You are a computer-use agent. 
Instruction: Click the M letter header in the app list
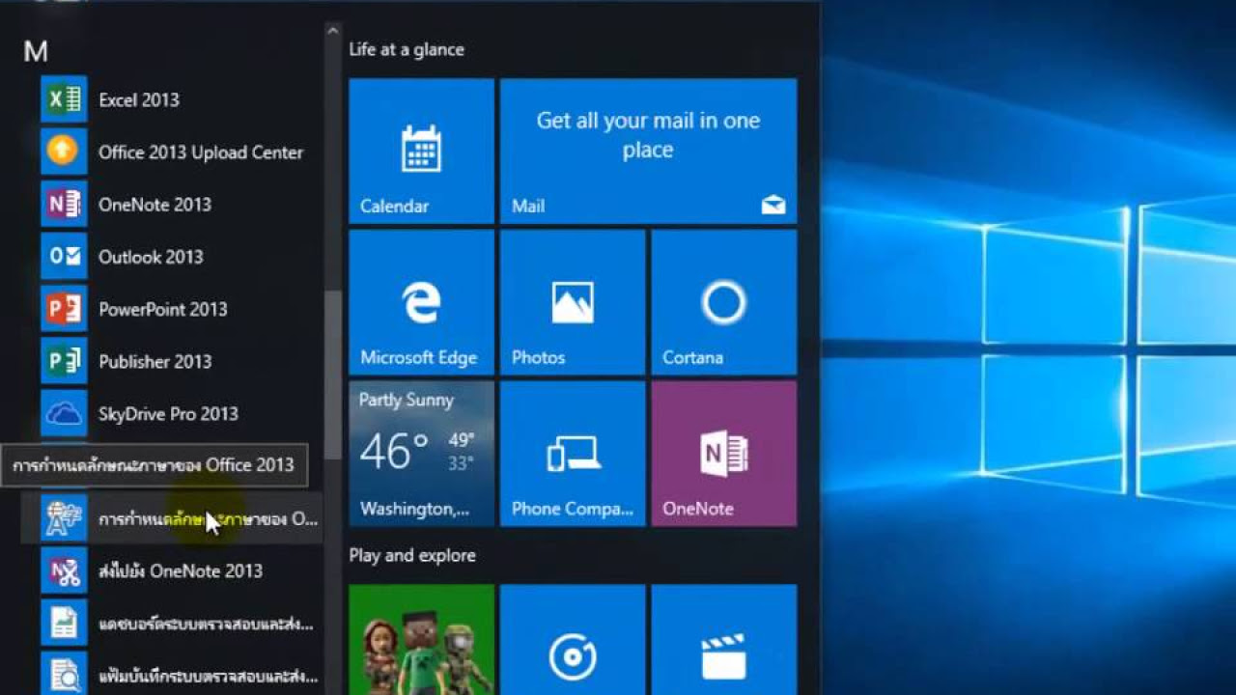click(x=36, y=52)
